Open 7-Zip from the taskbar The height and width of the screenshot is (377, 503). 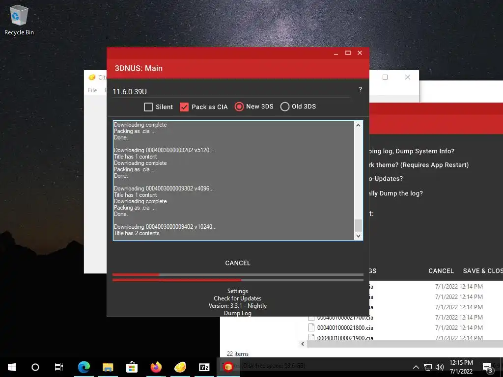pos(204,367)
